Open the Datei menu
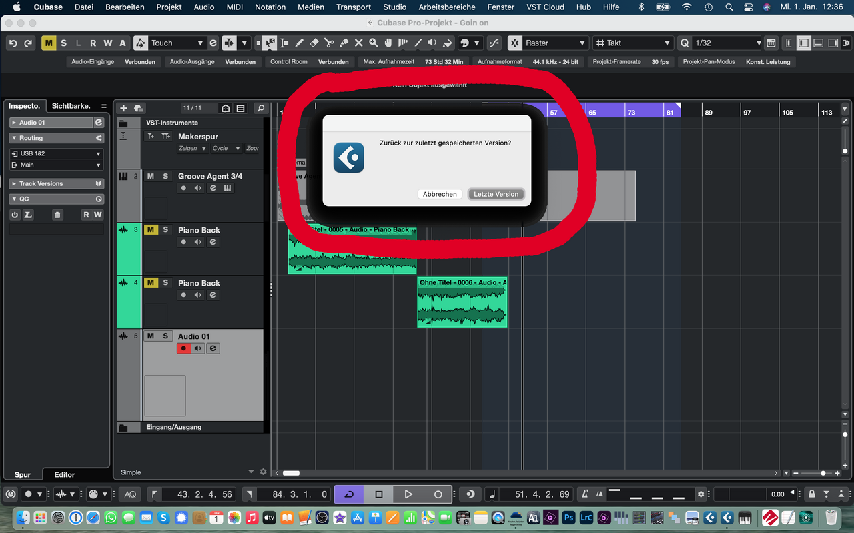 click(x=84, y=7)
